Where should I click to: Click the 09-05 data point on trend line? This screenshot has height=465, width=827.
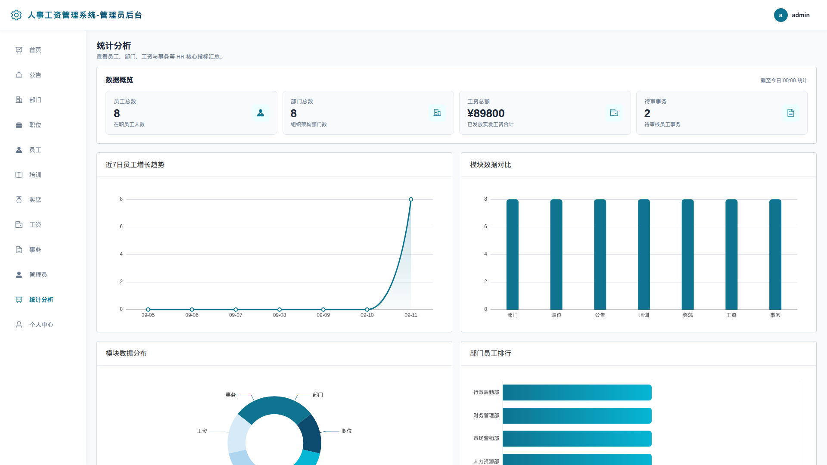[x=148, y=310]
